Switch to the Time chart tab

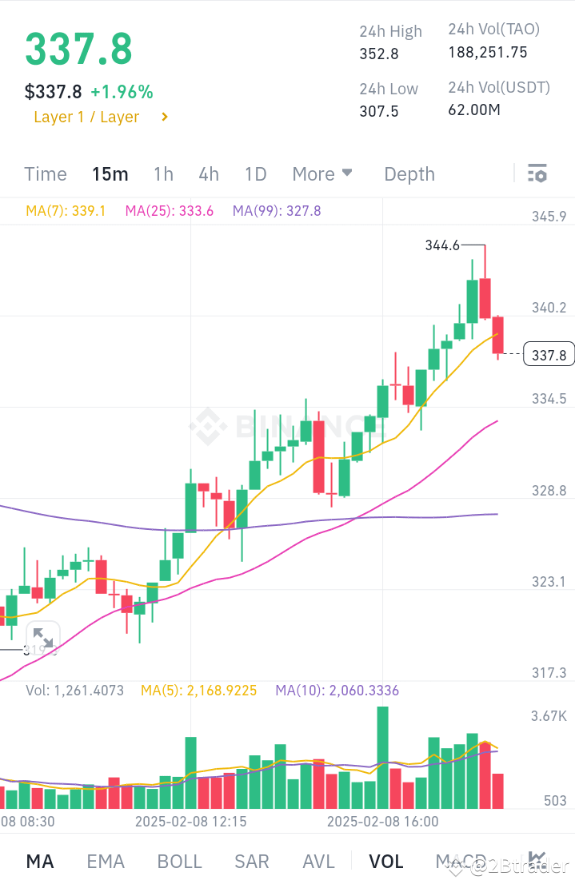coord(46,173)
